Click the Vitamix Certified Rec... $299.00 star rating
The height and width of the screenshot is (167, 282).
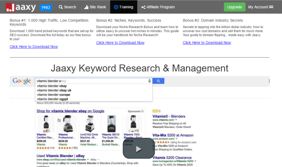click(43, 148)
